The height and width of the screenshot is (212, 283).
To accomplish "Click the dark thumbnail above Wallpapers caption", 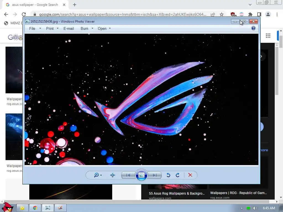I will 14,70.
